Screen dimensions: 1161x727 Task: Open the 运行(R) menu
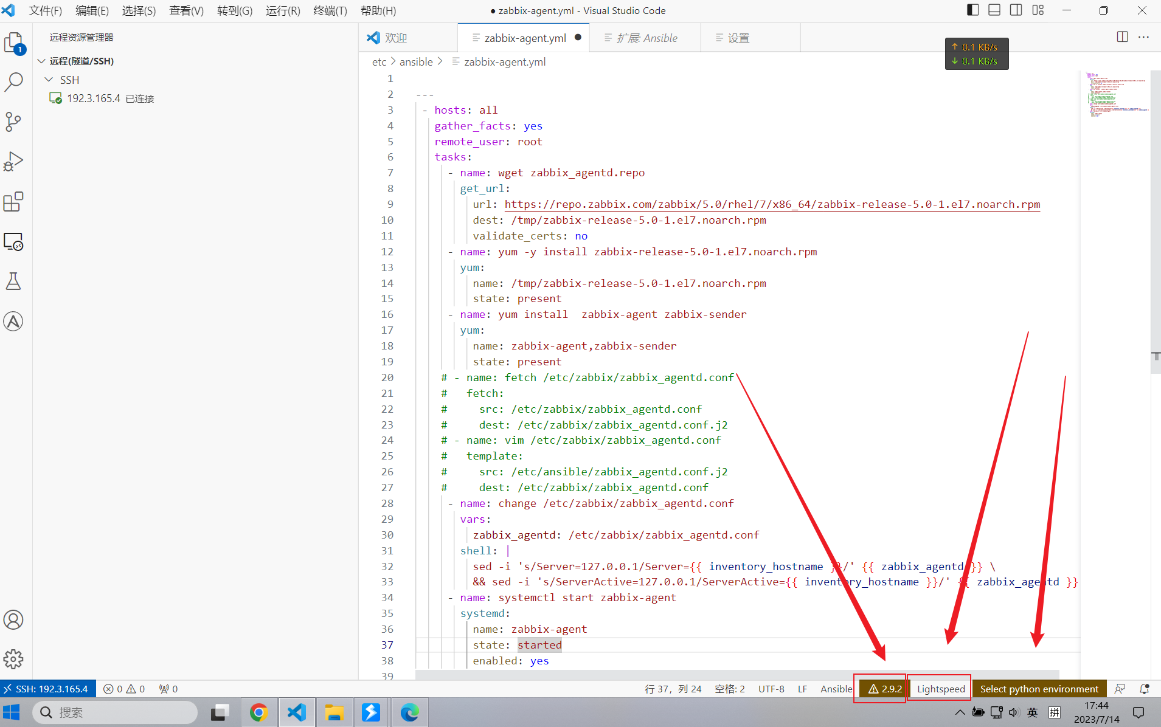tap(283, 10)
